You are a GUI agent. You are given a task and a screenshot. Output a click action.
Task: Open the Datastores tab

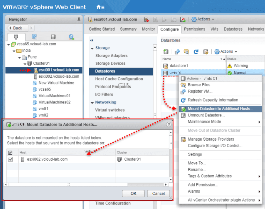click(x=233, y=29)
